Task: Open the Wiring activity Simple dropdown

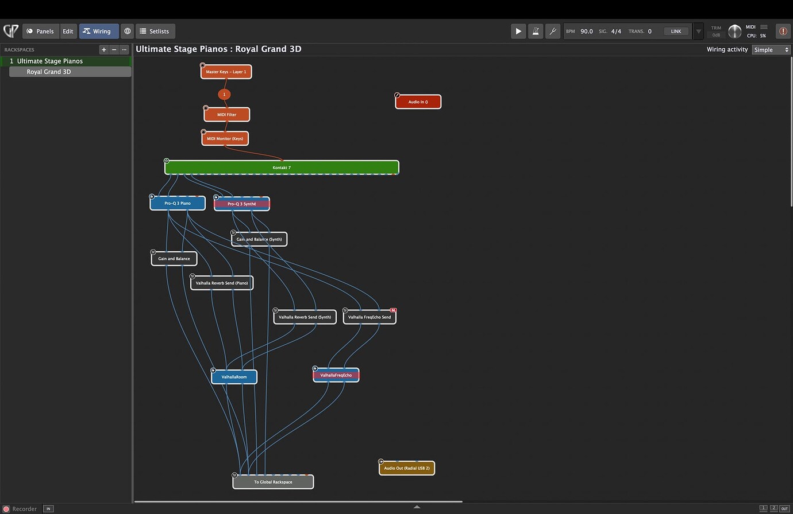Action: pos(771,50)
